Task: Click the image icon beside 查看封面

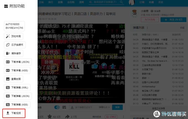Action: tap(8, 79)
